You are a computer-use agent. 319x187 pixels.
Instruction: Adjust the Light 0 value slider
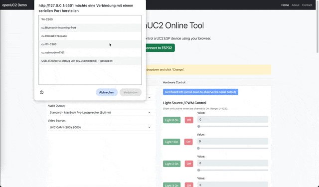point(233,126)
